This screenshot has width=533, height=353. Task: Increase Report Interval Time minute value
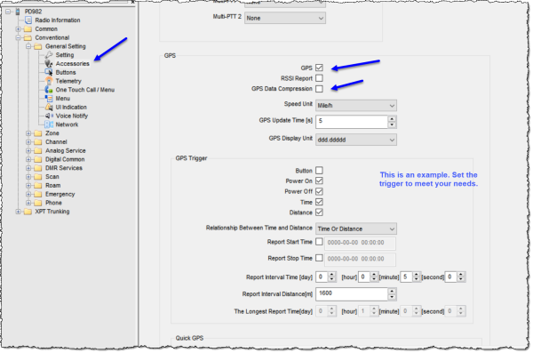point(417,275)
